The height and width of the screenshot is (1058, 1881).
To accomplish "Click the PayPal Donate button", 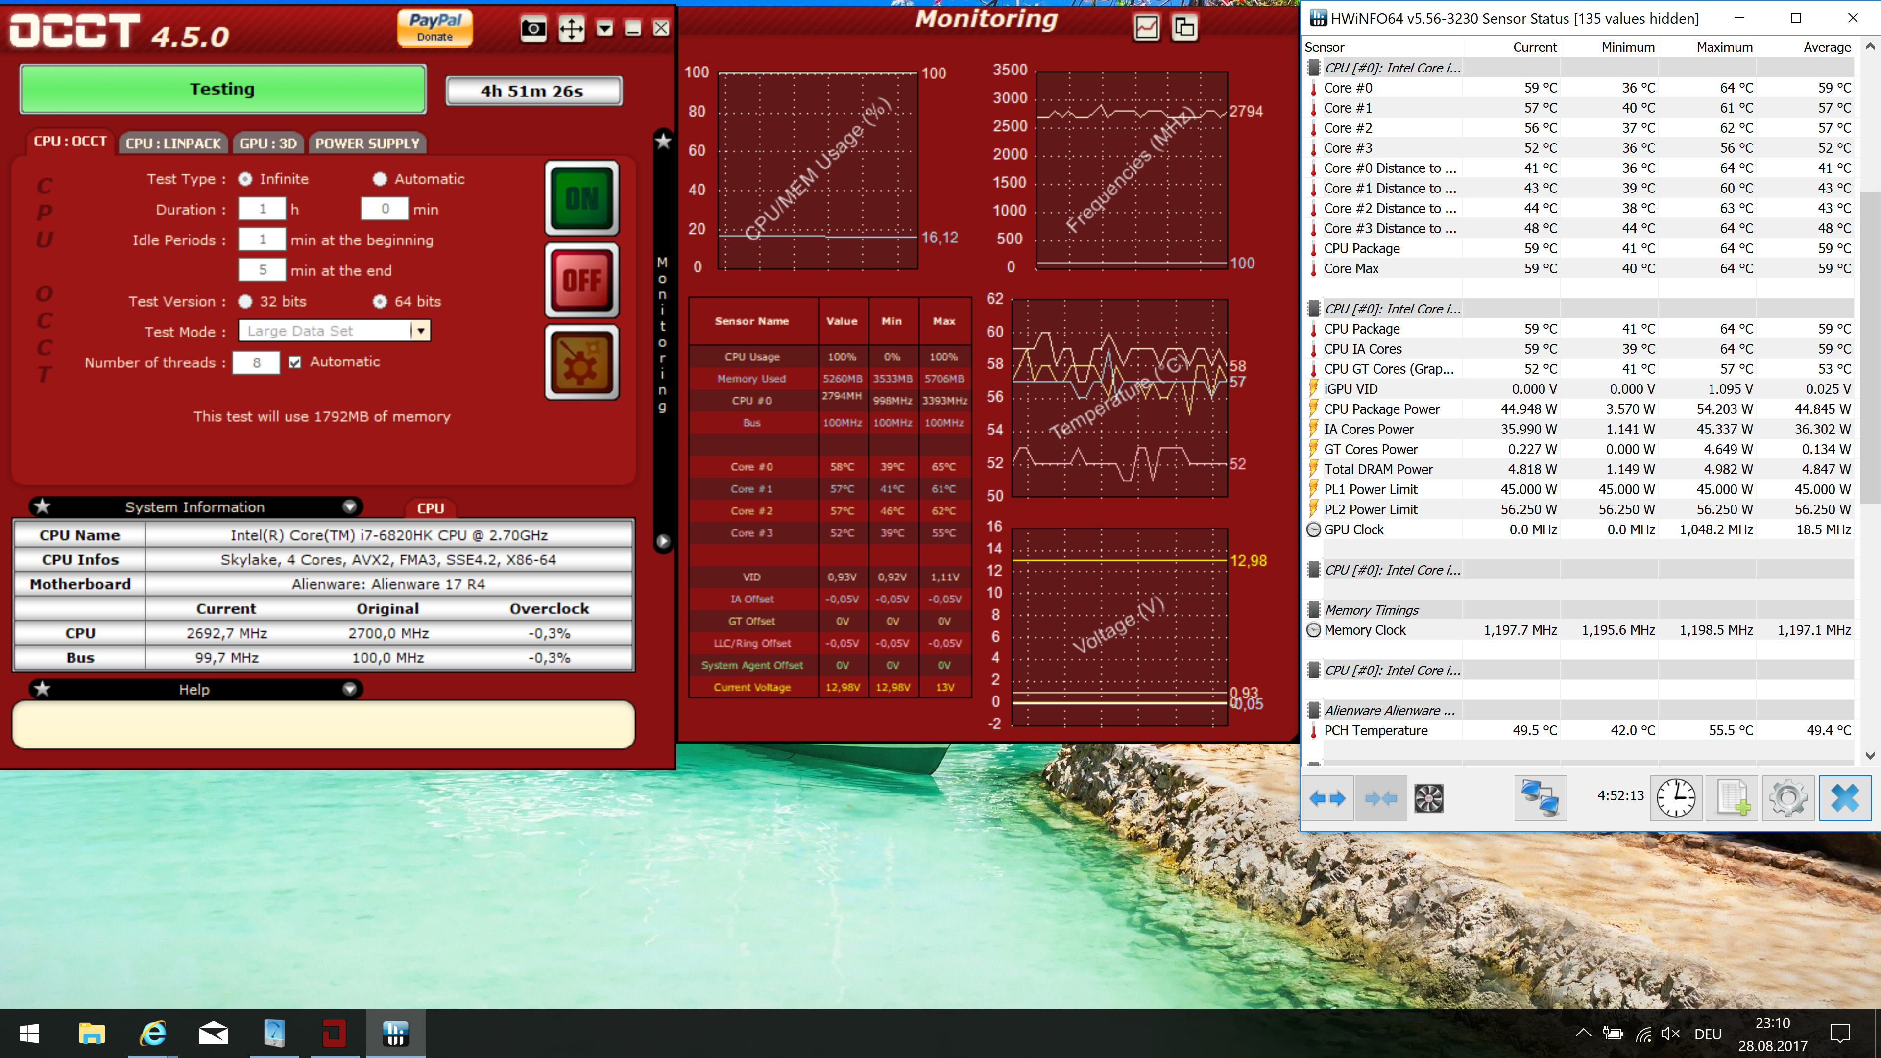I will 434,28.
